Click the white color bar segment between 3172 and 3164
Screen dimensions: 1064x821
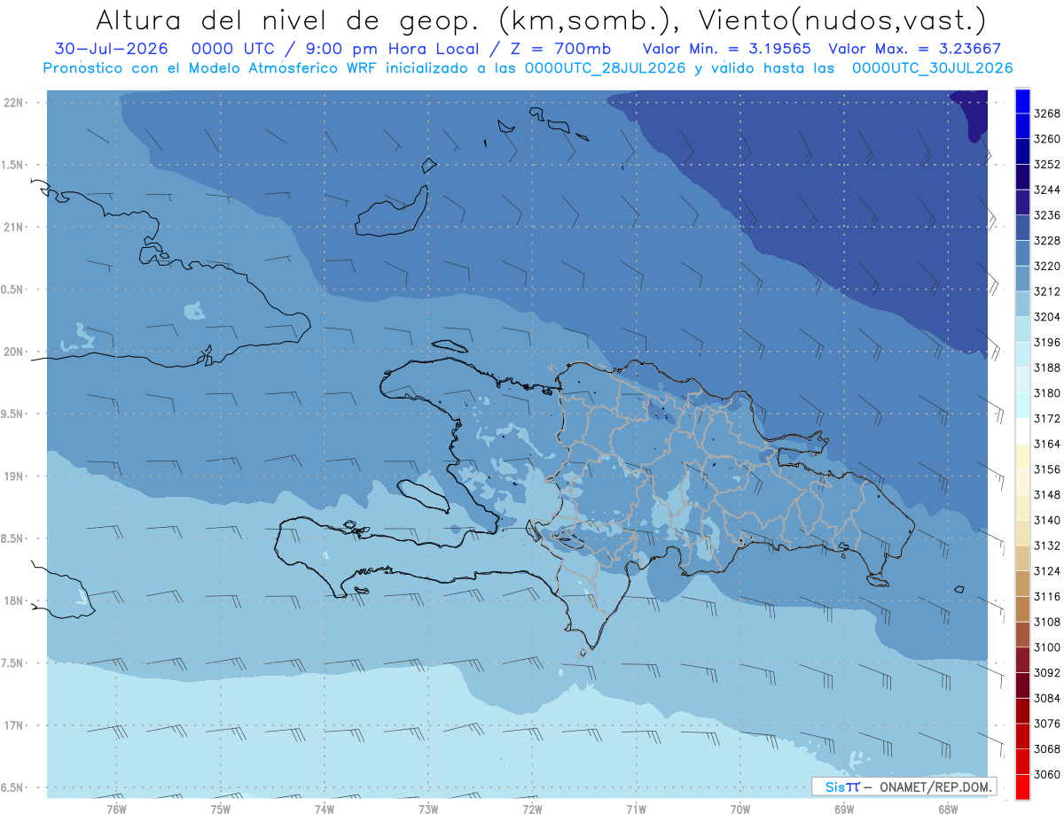(x=1022, y=430)
